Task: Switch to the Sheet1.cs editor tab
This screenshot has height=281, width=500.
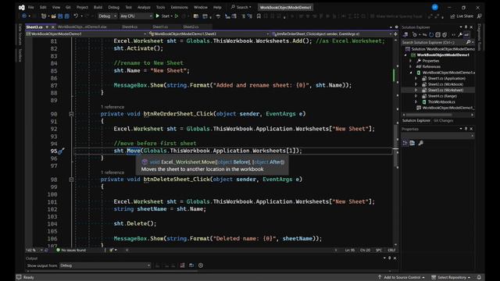Action: click(x=160, y=27)
